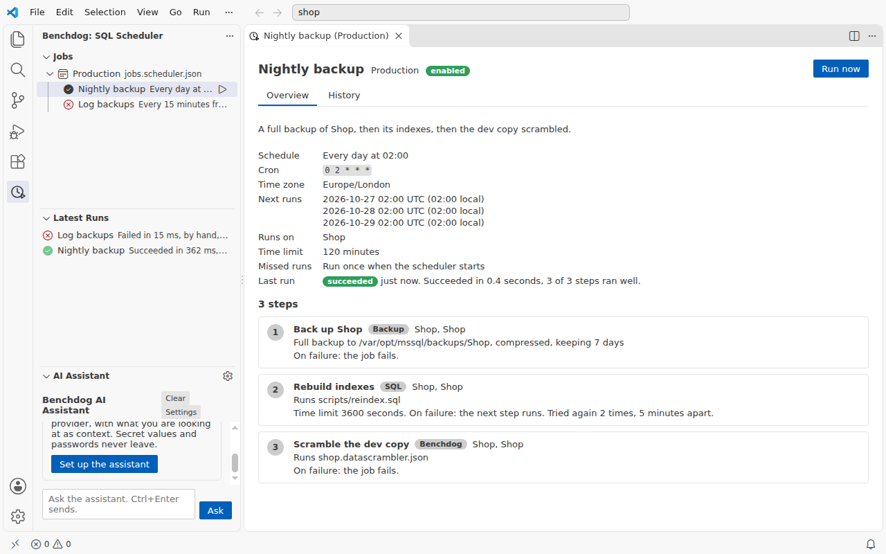Open the Benchdog sidebar More Actions ellipsis

tap(230, 36)
